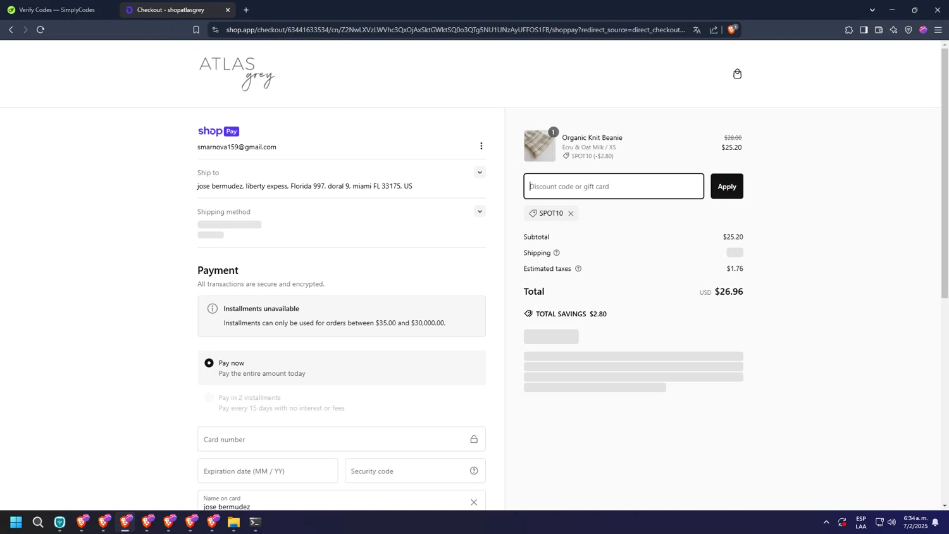
Task: Select the Checkout - shopatlasgrey tab
Action: (171, 10)
